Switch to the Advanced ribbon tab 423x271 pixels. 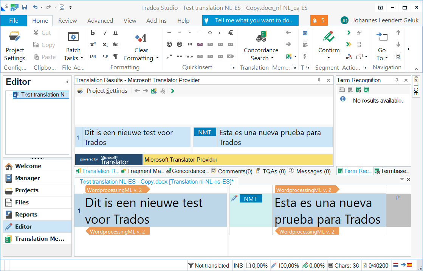[100, 20]
